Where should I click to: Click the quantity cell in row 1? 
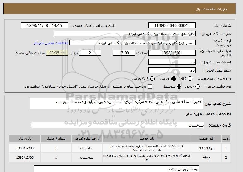pyautogui.click(x=56, y=148)
